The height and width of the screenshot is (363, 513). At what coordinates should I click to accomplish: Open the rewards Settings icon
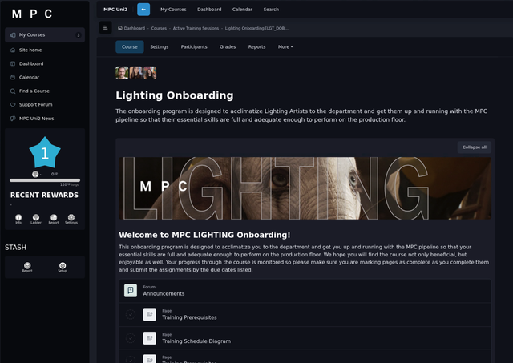click(x=71, y=217)
